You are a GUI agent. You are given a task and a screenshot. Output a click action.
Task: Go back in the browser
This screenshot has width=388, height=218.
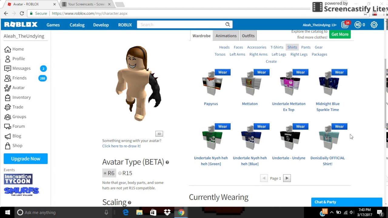pyautogui.click(x=6, y=13)
